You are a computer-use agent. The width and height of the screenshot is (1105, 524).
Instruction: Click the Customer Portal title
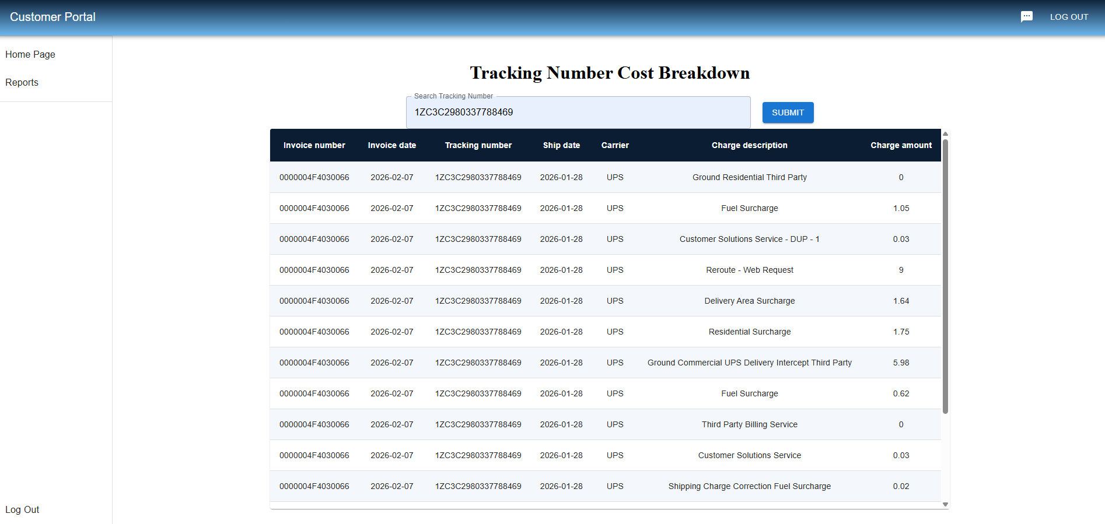[53, 17]
